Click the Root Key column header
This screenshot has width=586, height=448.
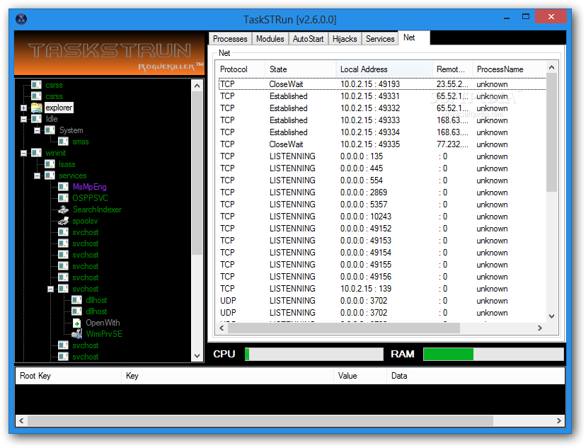pyautogui.click(x=68, y=376)
